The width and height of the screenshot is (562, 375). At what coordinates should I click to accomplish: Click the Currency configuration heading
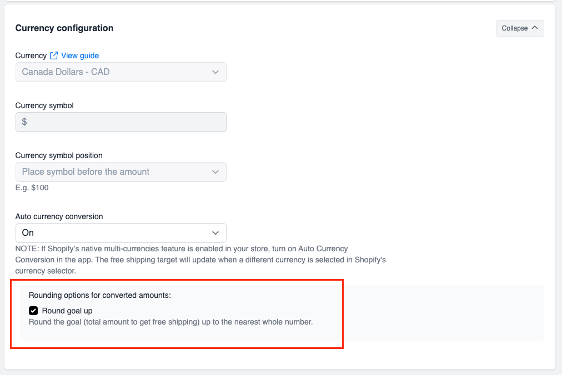tap(64, 28)
